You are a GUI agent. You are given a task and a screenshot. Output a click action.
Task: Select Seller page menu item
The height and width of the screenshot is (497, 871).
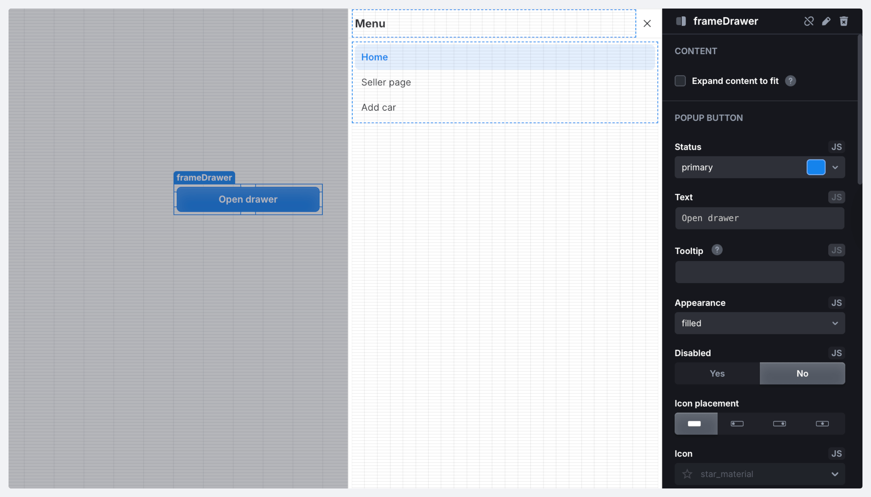(x=386, y=83)
